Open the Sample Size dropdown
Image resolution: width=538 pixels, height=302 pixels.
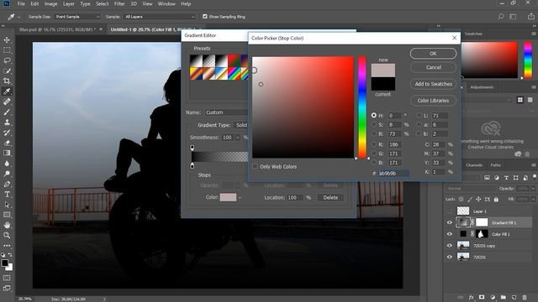point(77,17)
